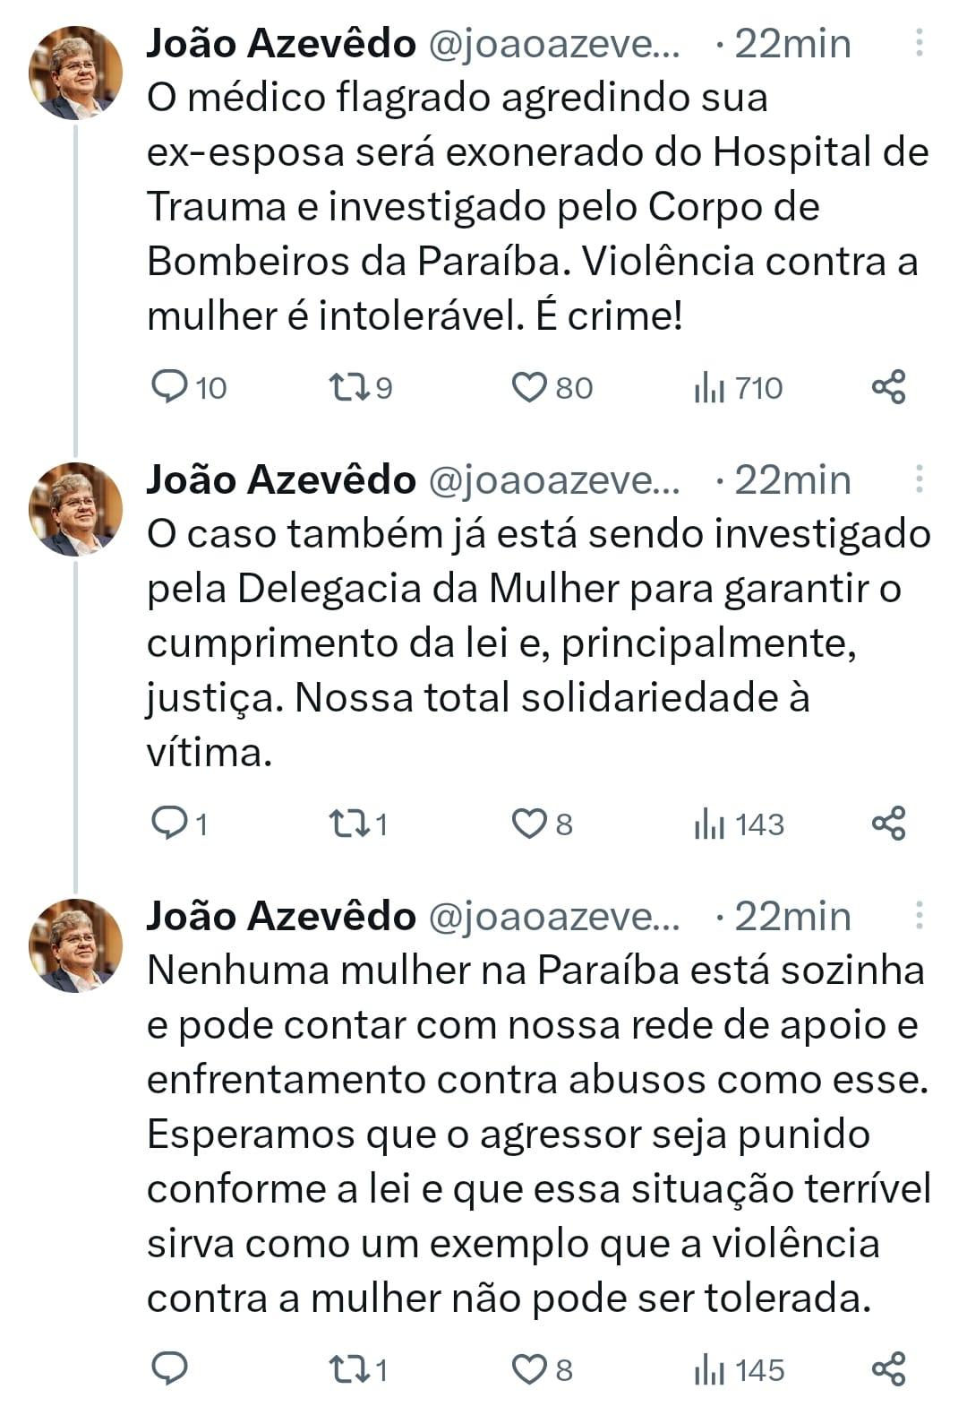
Task: Retweet the Delegacia da Mulher tweet
Action: click(x=347, y=823)
